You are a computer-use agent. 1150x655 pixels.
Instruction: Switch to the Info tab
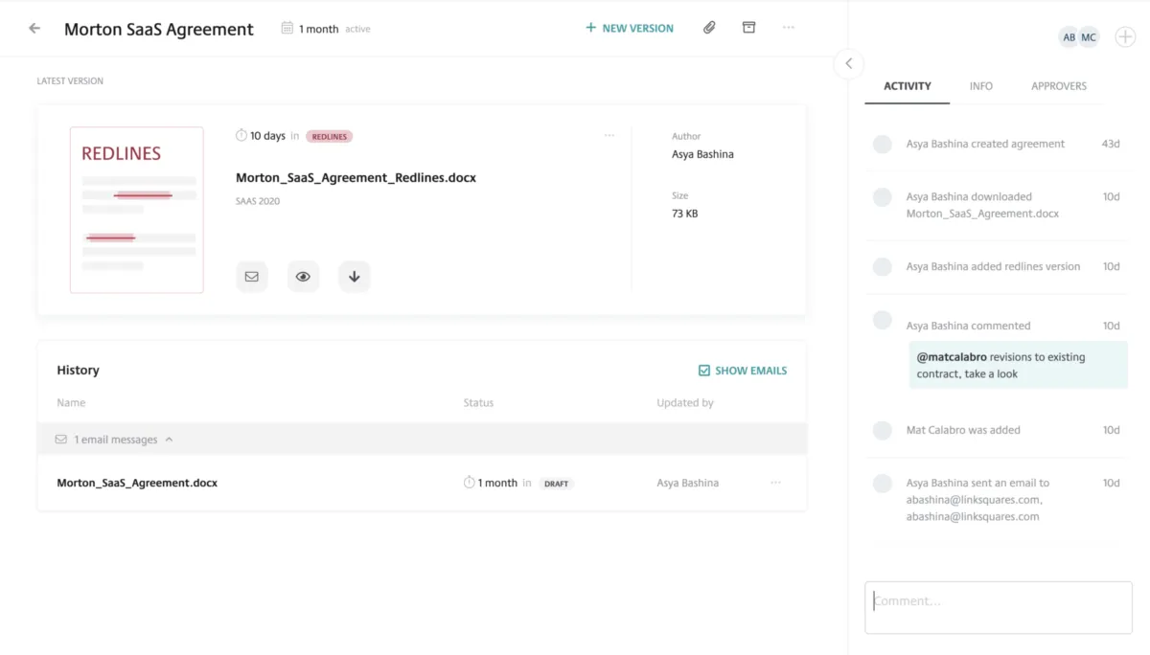pyautogui.click(x=980, y=86)
